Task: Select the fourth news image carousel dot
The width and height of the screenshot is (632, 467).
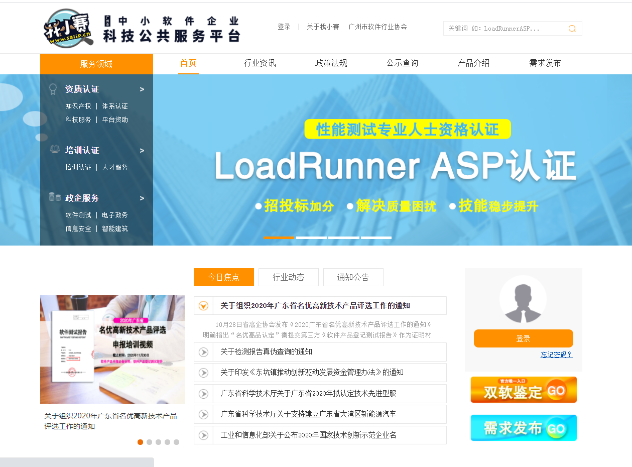Action: pyautogui.click(x=167, y=442)
